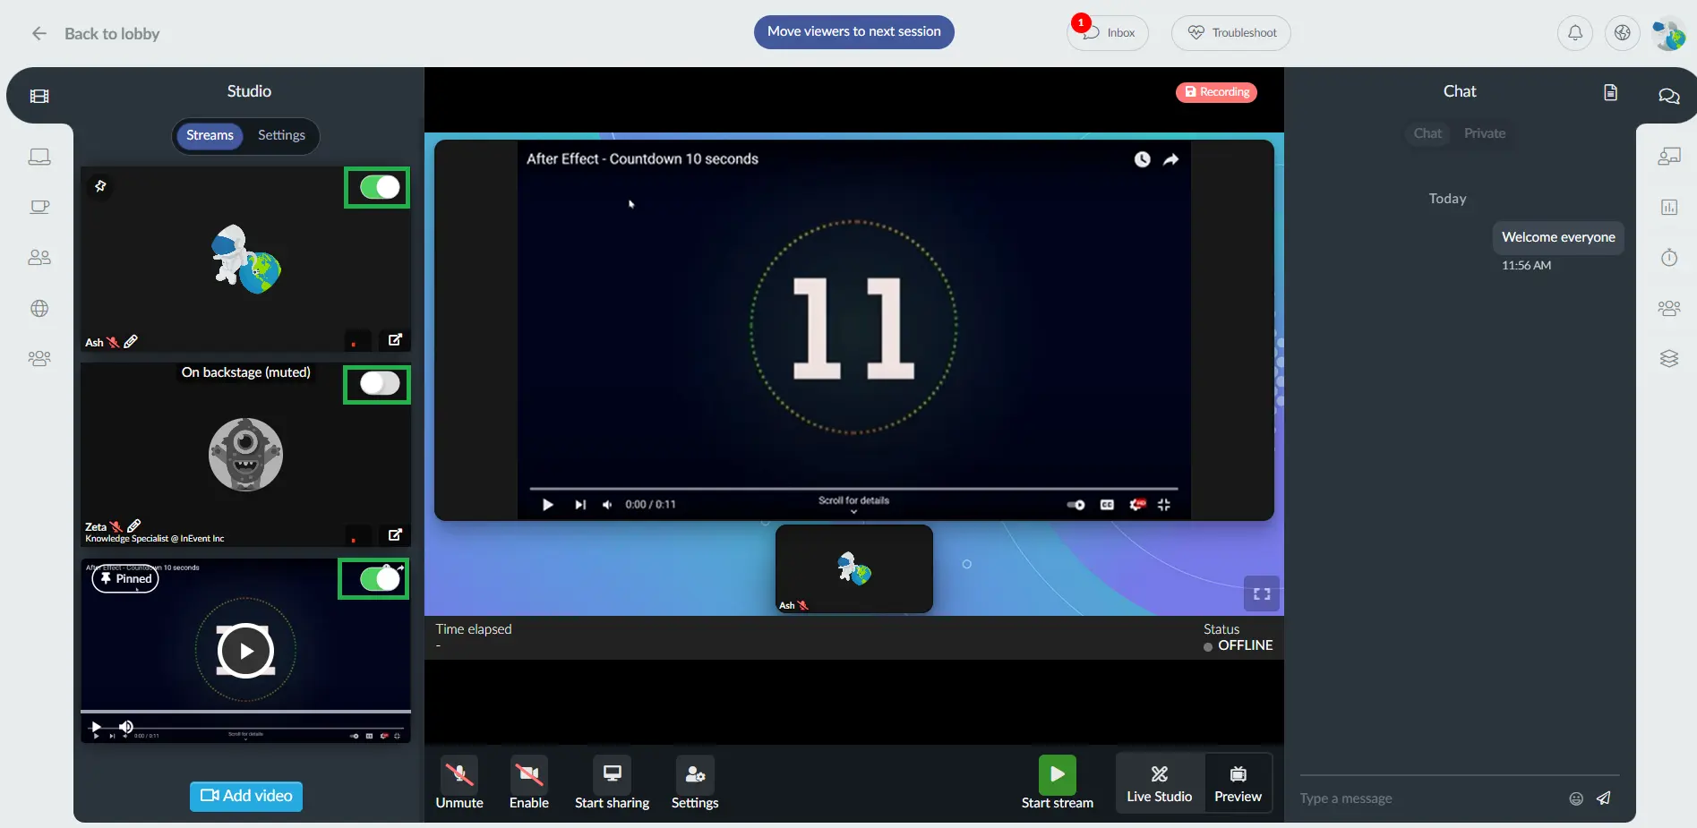Switch to Preview mode
The width and height of the screenshot is (1697, 828).
tap(1238, 783)
